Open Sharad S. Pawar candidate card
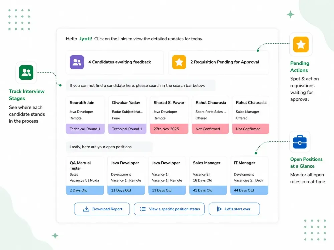The width and height of the screenshot is (334, 250). tap(169, 115)
